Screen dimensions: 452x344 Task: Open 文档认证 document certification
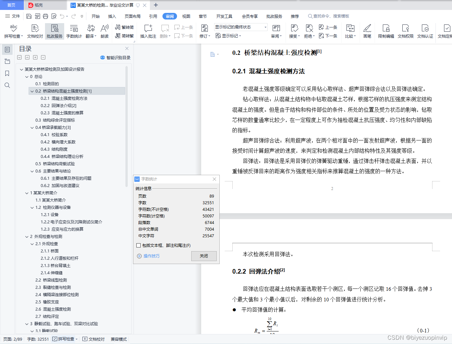click(425, 31)
